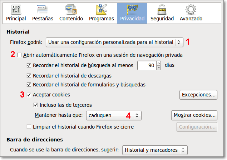This screenshot has height=160, width=227.
Task: Click the Firefox podrá label
Action: 26,42
